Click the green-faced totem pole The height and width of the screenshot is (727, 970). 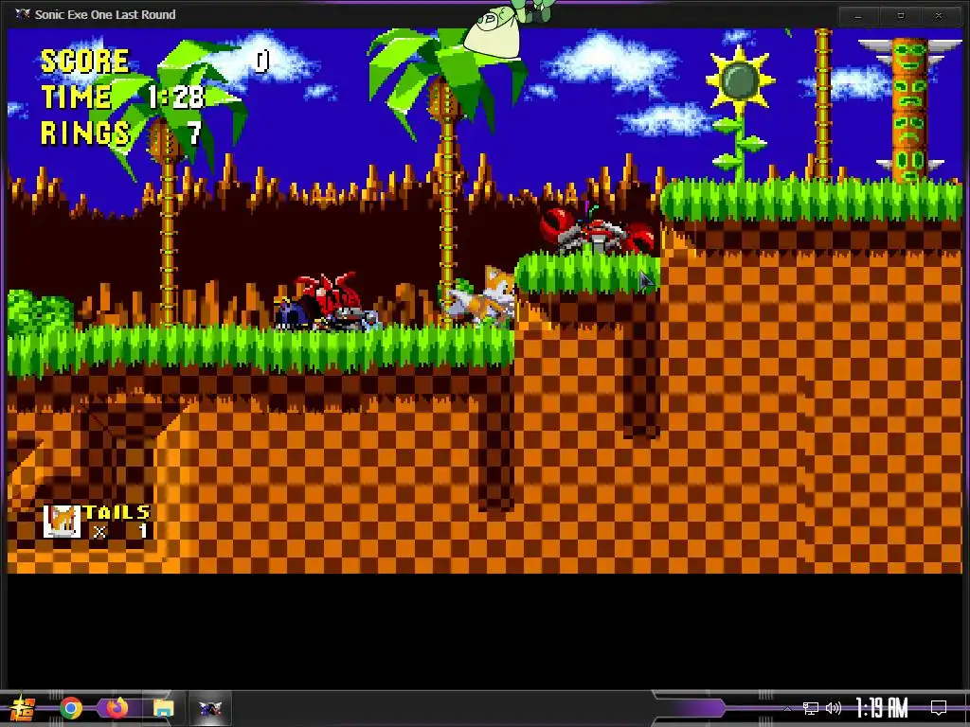(909, 110)
